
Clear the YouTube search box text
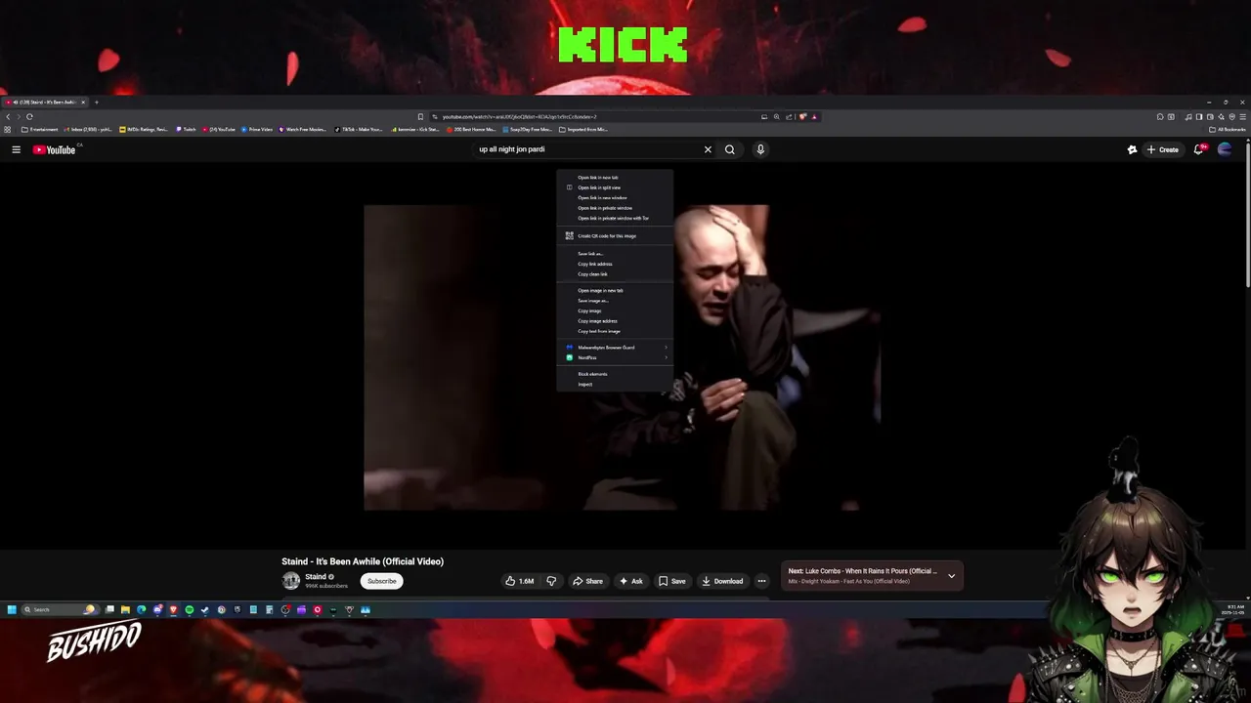click(708, 149)
